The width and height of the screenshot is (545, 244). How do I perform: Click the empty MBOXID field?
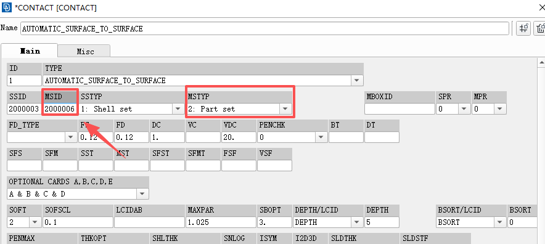400,109
